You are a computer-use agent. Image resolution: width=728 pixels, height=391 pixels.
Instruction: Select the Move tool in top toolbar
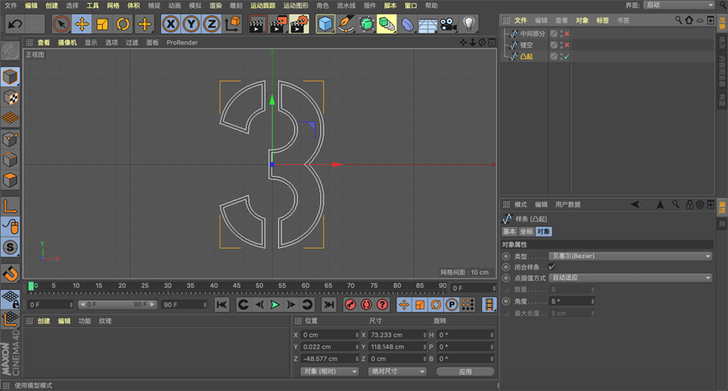point(82,24)
